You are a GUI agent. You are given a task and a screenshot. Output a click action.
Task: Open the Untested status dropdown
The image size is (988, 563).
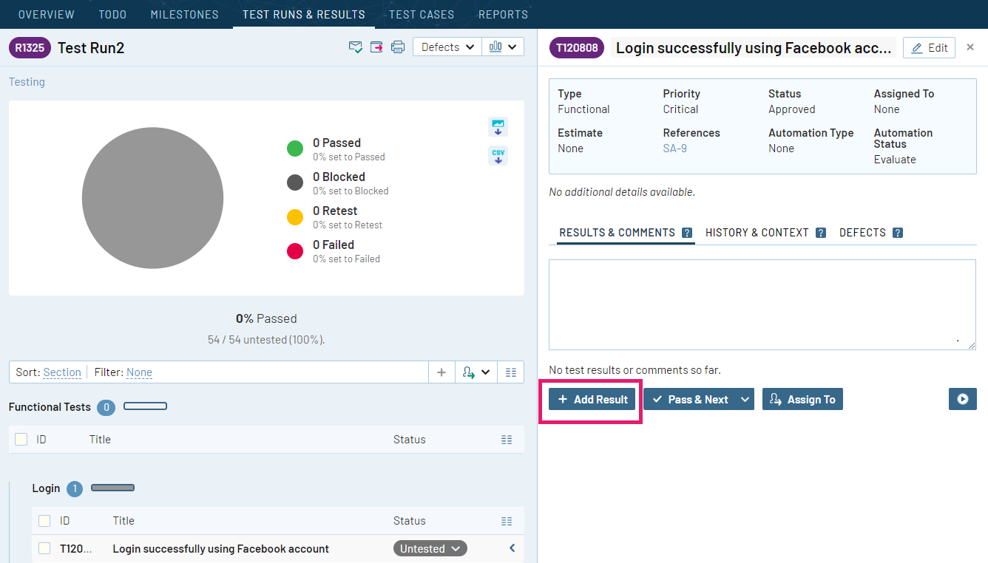click(430, 548)
